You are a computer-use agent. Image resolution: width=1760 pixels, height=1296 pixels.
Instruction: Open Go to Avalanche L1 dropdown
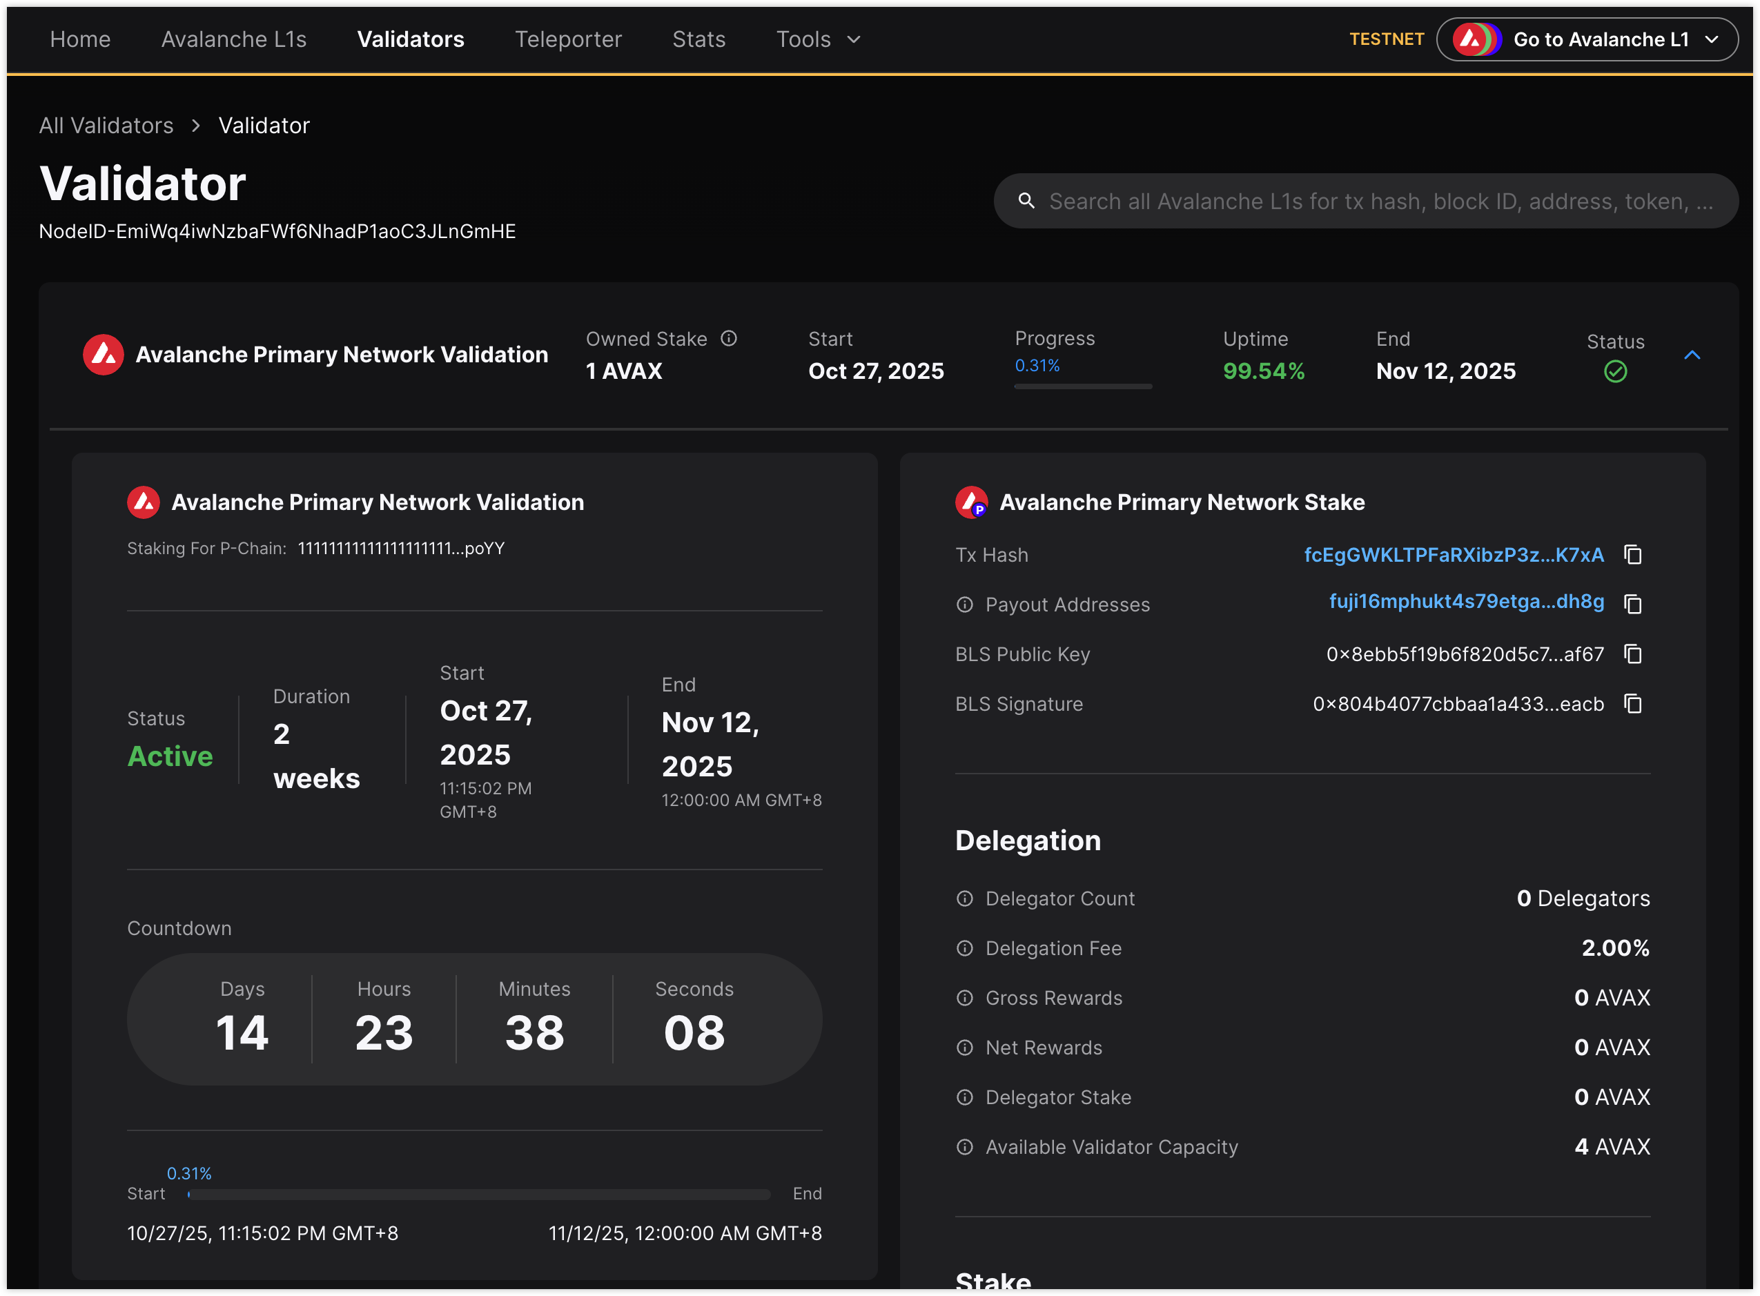tap(1587, 39)
